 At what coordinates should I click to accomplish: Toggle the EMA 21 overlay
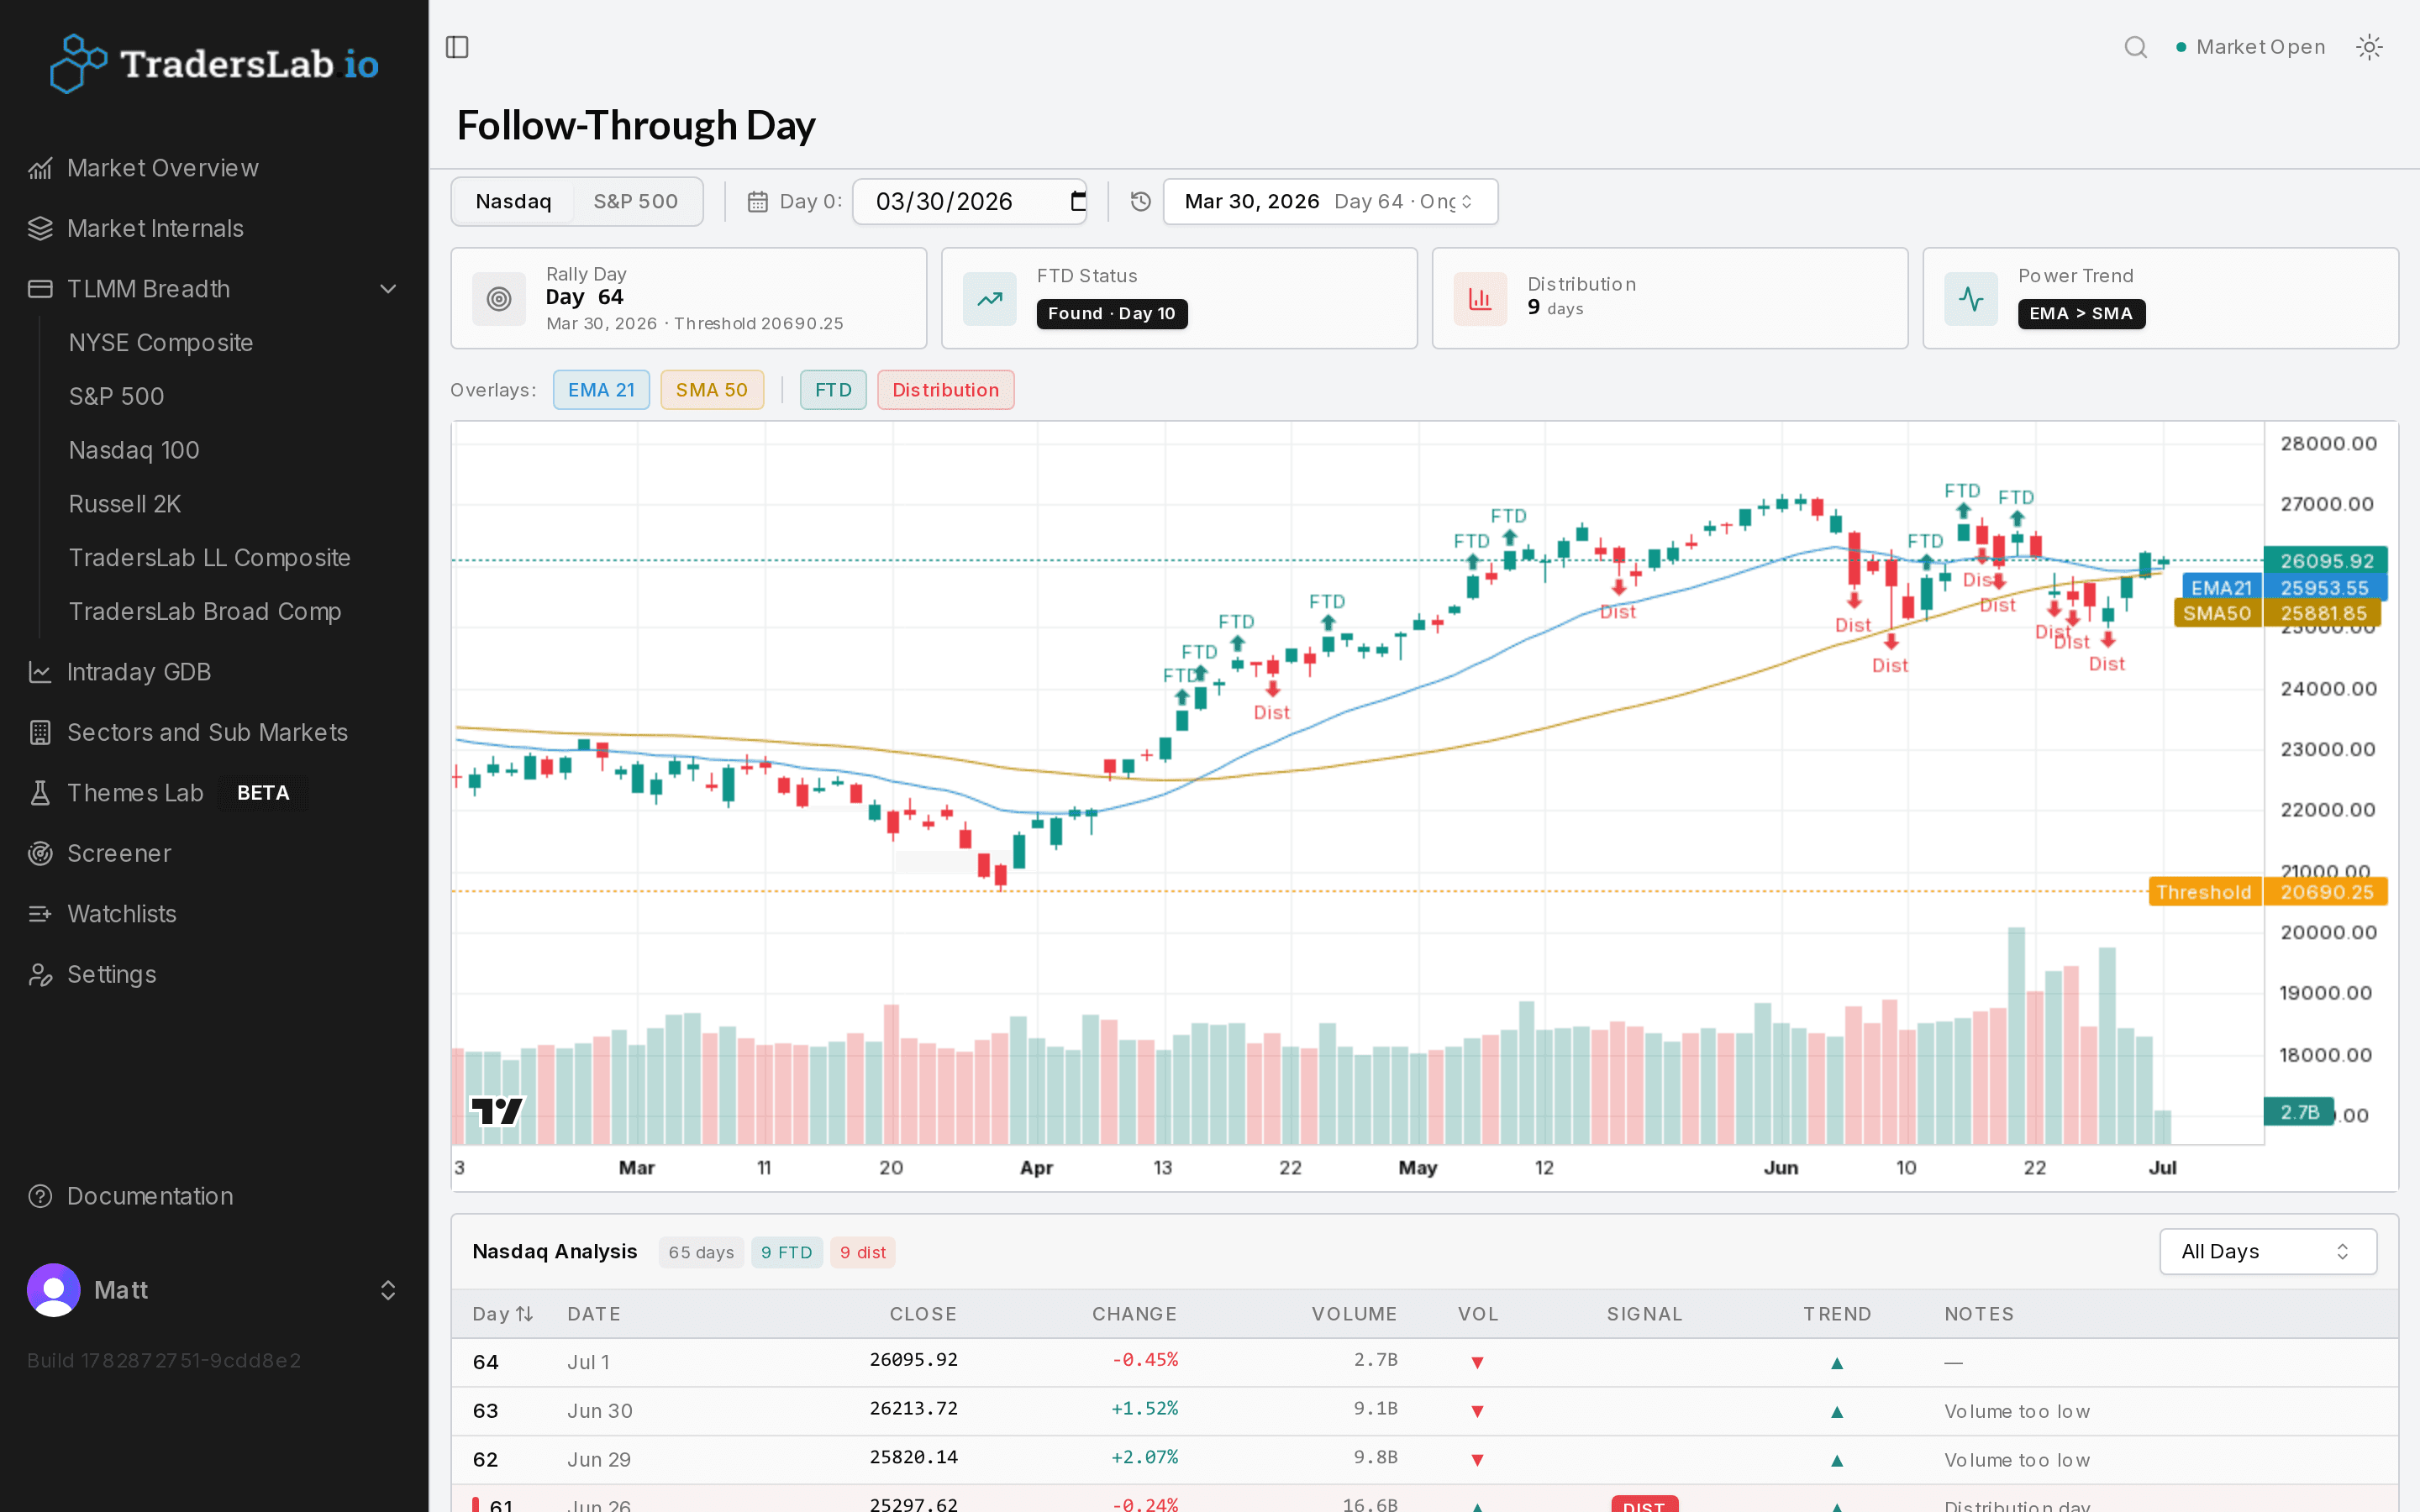pos(601,390)
